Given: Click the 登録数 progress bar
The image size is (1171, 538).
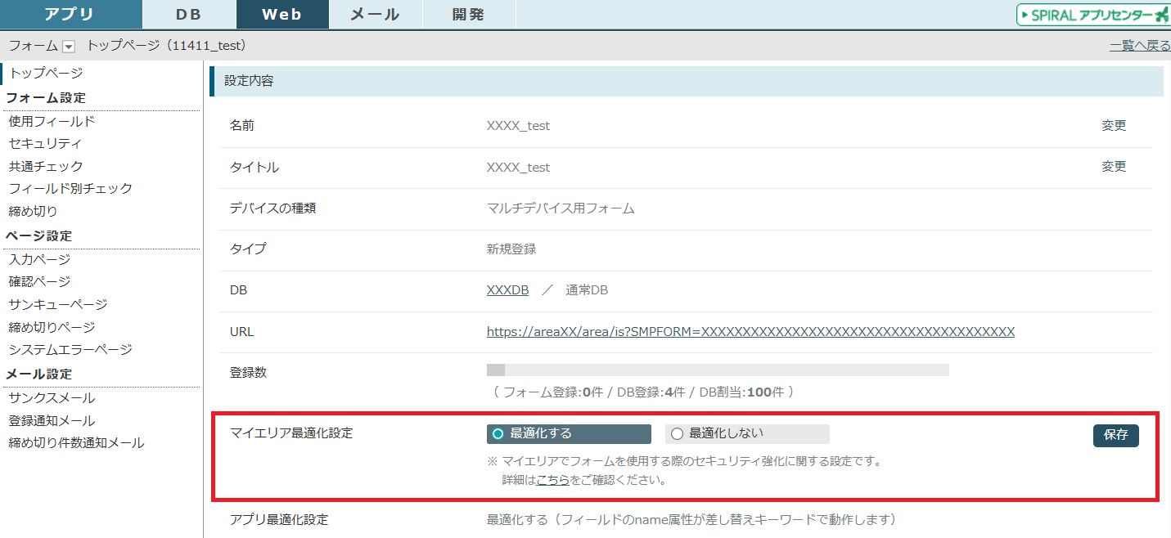Looking at the screenshot, I should [x=717, y=370].
